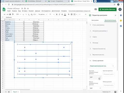Click the Explore button at bottom right

(115, 92)
